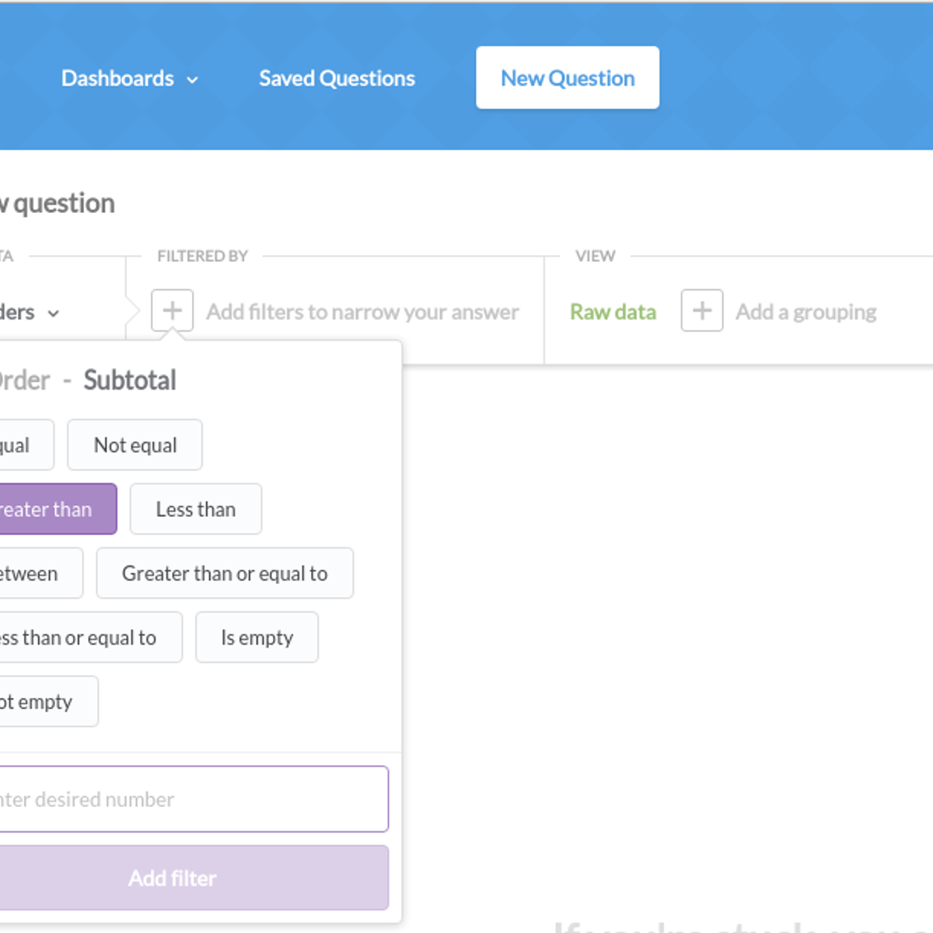
Task: Select the Less than operator
Action: [195, 509]
